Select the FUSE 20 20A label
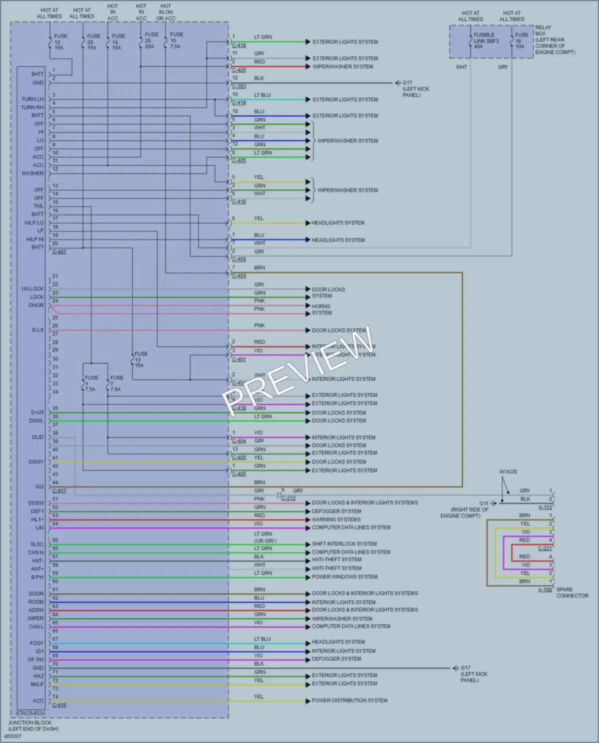 click(152, 40)
